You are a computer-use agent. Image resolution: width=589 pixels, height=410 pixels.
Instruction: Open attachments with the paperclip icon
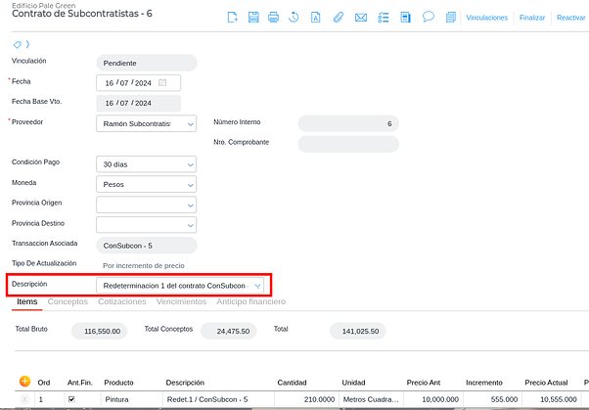coord(339,18)
